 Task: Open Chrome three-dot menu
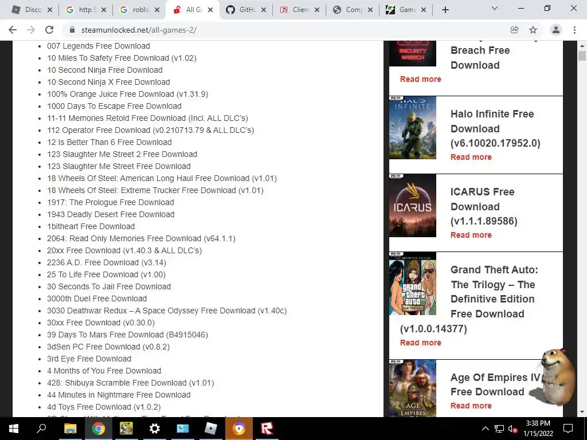click(x=574, y=30)
